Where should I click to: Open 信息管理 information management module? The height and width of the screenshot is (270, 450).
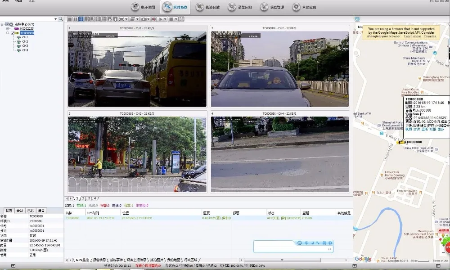(x=272, y=7)
